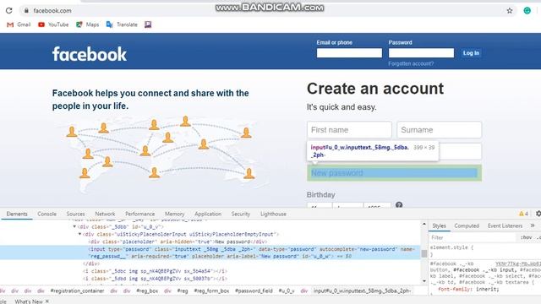Click the element.style rule in Styles

point(452,247)
